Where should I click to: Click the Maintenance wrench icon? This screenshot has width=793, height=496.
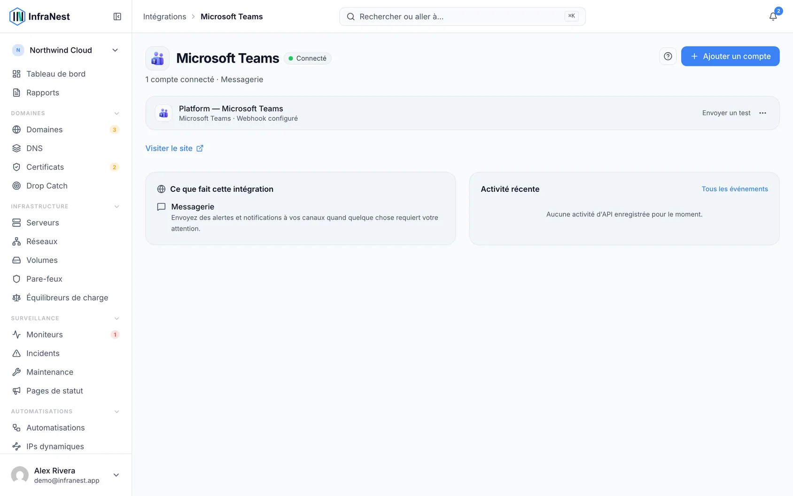16,372
